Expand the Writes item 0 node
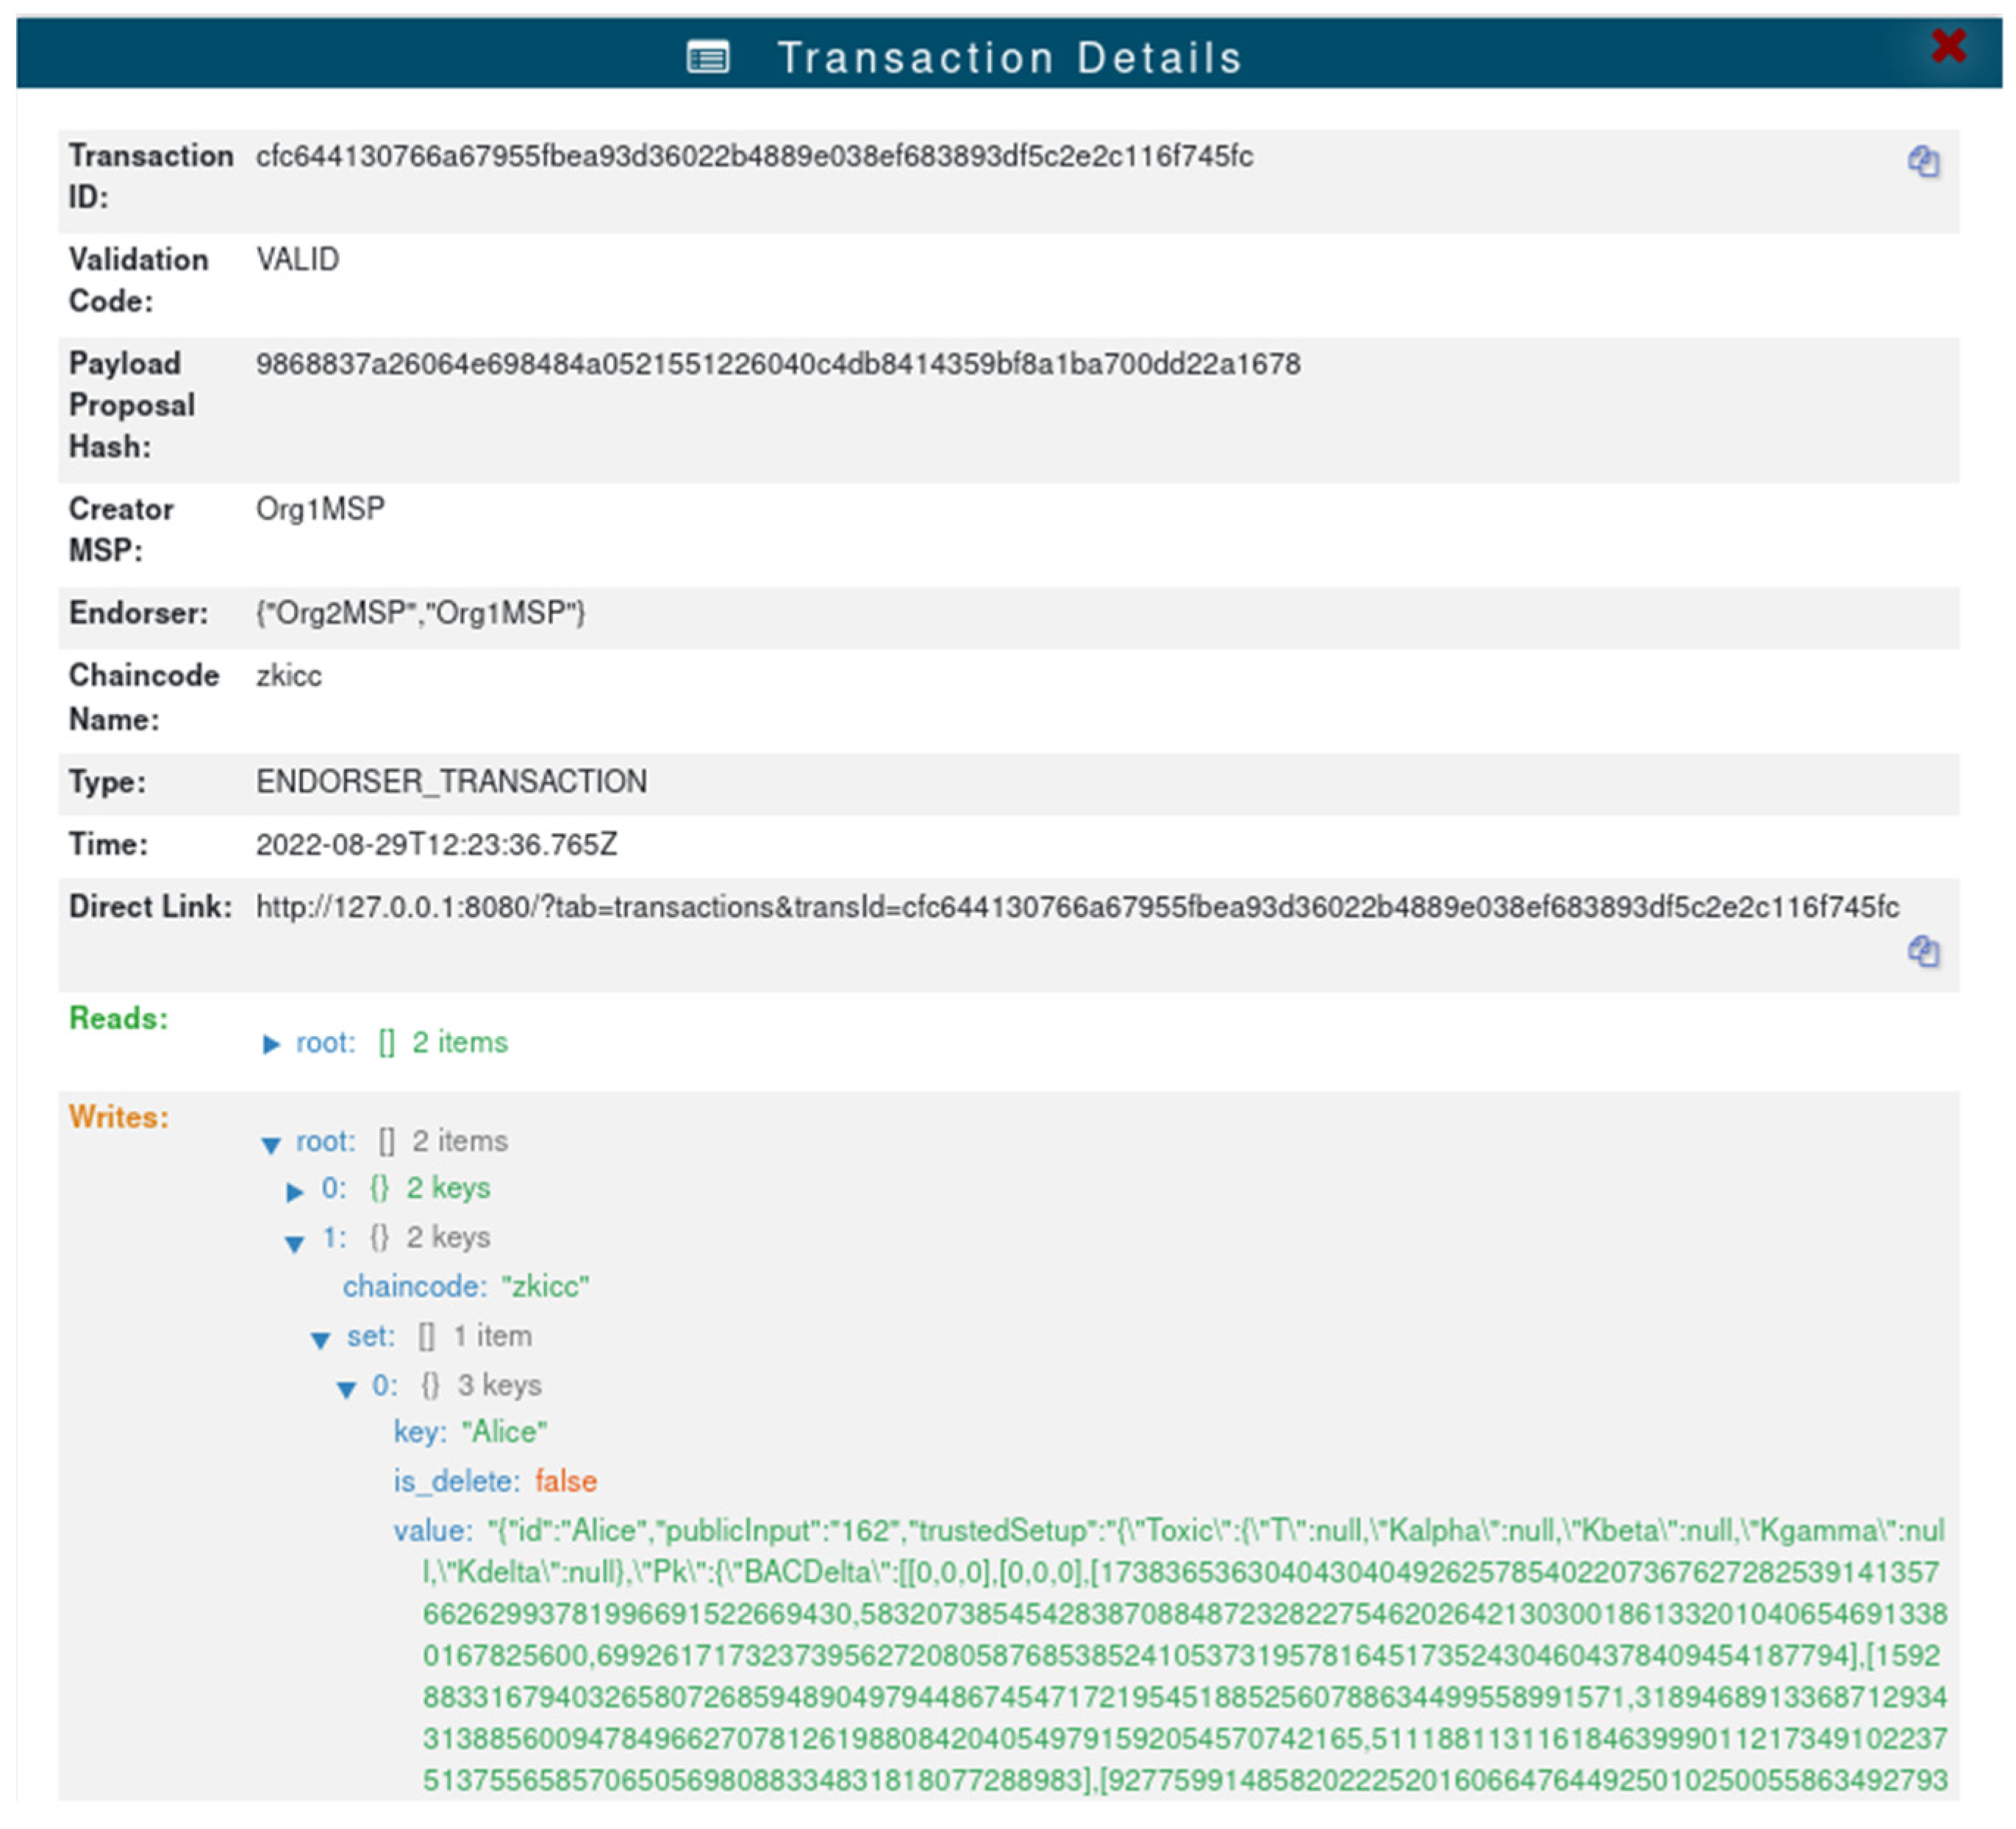Image resolution: width=2016 pixels, height=1829 pixels. [x=294, y=1191]
